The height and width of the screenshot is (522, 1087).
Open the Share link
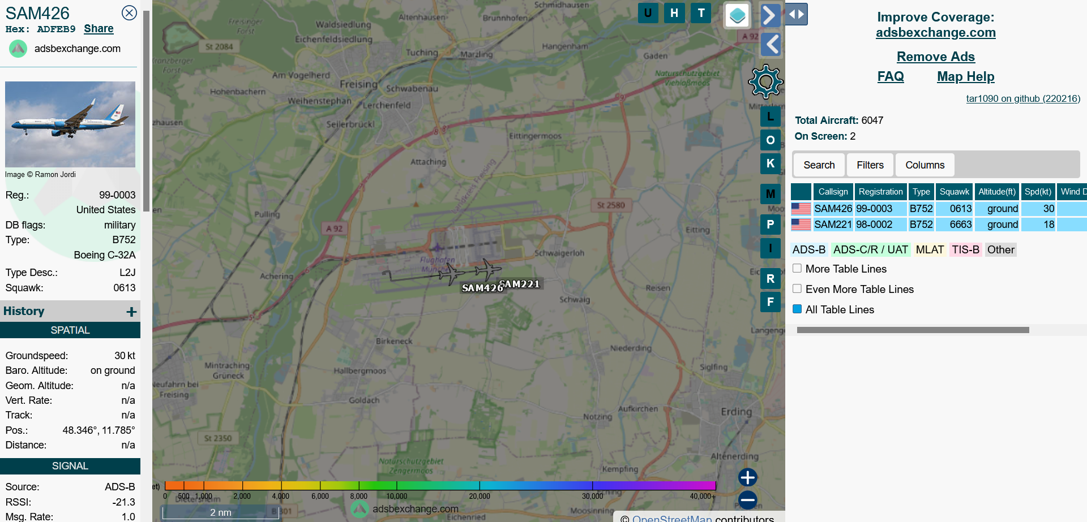tap(99, 29)
